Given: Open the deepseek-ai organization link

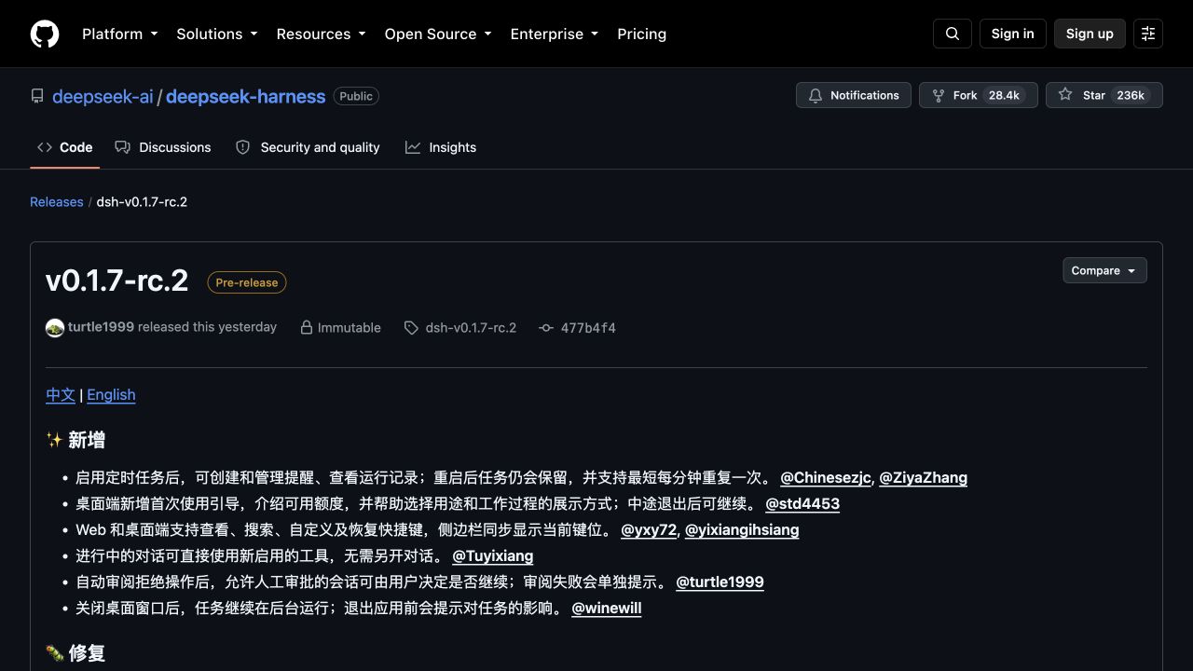Looking at the screenshot, I should (x=103, y=96).
